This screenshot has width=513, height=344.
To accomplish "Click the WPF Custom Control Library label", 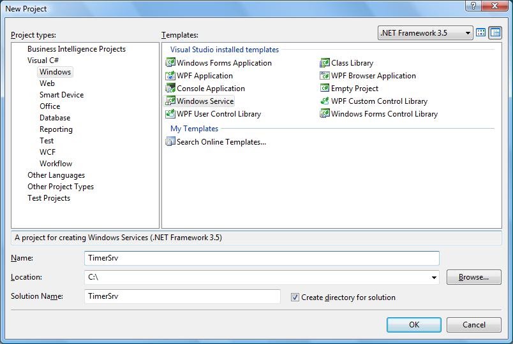I will tap(379, 101).
